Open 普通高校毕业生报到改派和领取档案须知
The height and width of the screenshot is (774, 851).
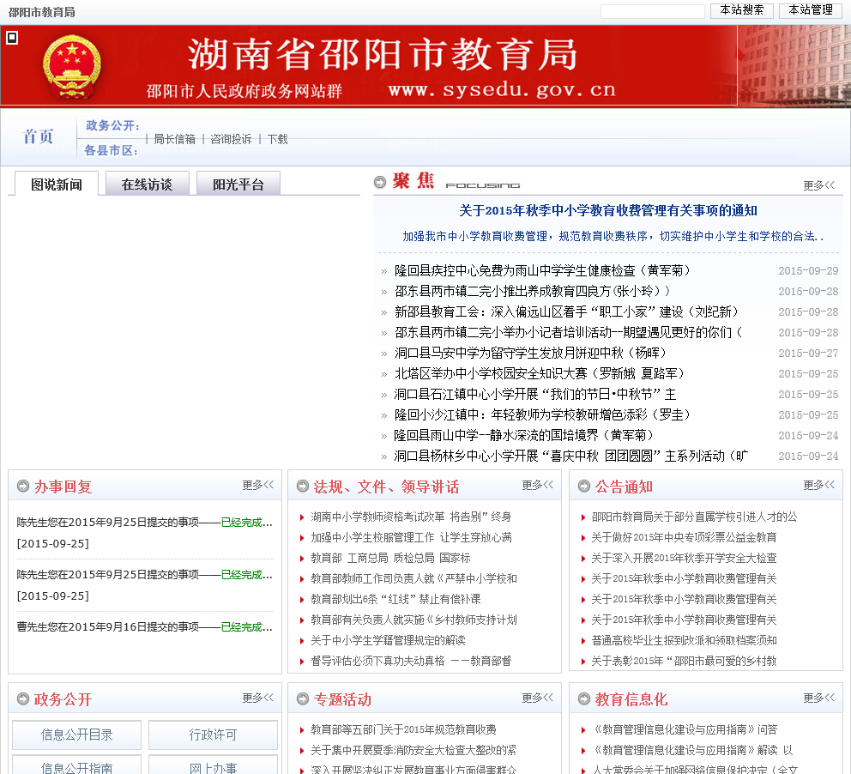(684, 640)
